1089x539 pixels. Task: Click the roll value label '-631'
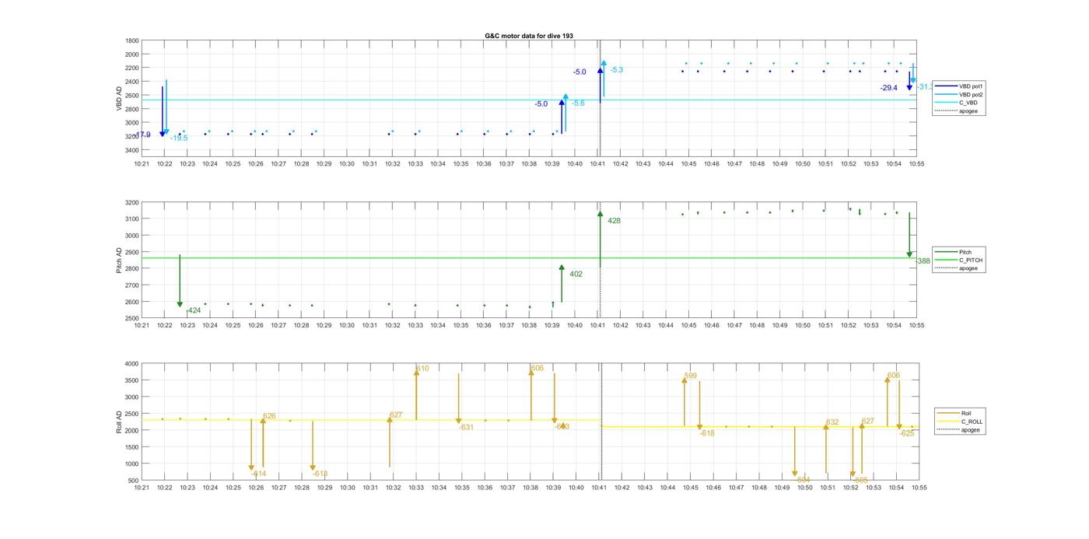point(466,427)
